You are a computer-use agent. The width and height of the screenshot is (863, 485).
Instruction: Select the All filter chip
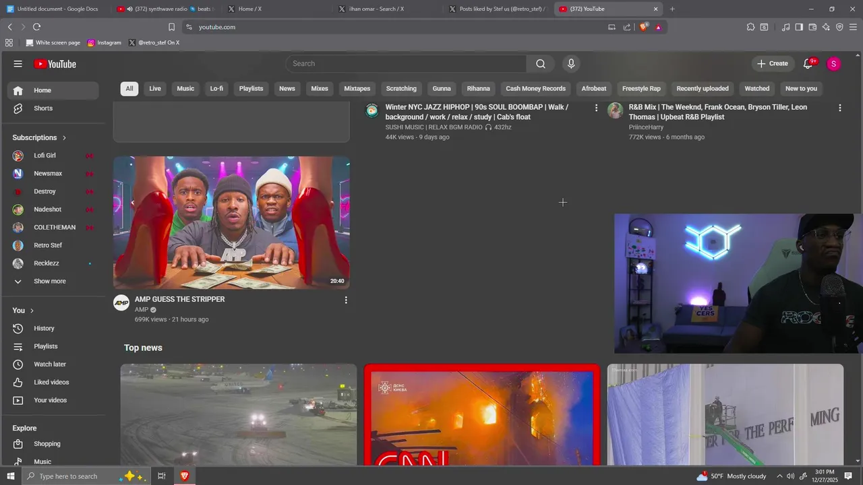pos(129,89)
